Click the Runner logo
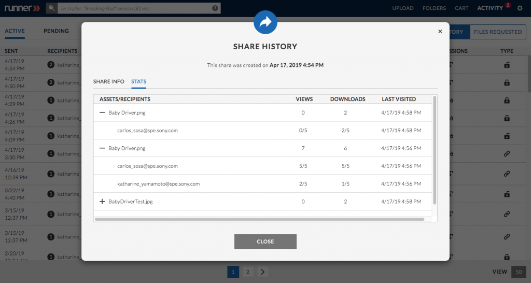Screen dimensions: 531x283 [x=22, y=8]
